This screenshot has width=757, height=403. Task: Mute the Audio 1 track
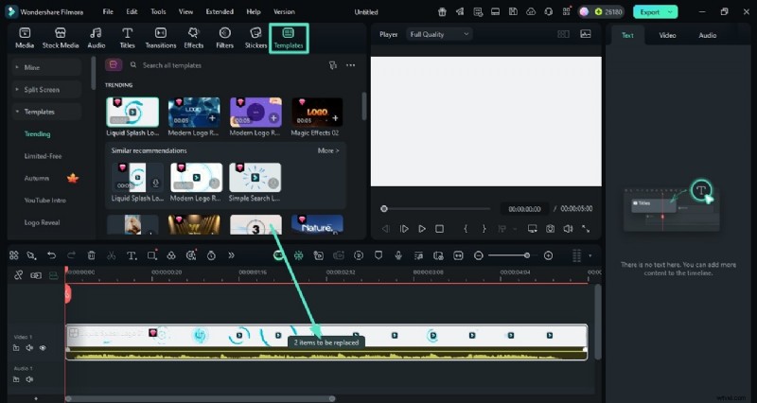tap(29, 379)
